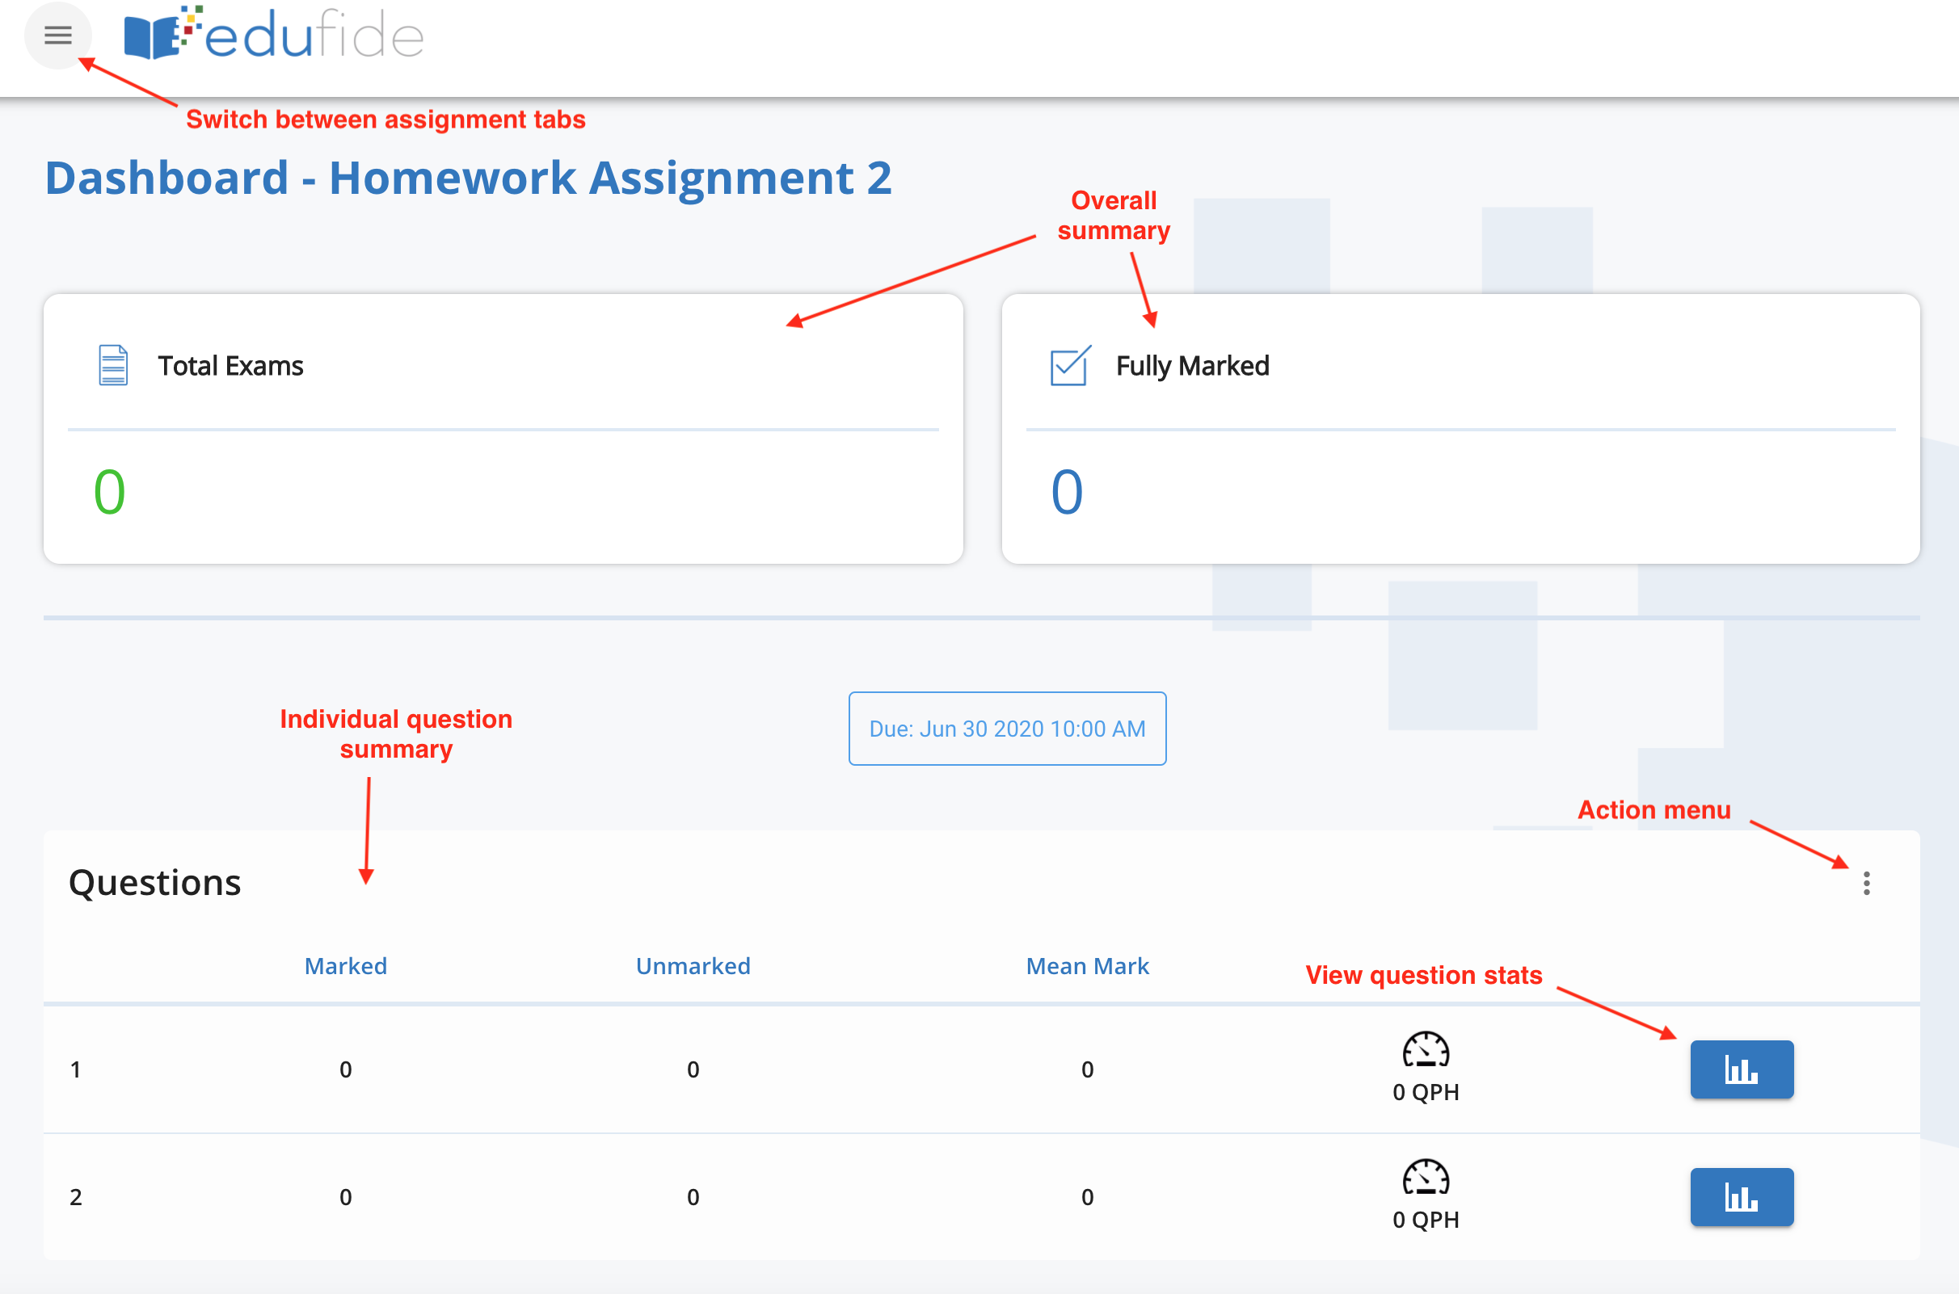Click the Fully Marked checkmark icon
This screenshot has width=1959, height=1294.
[1069, 366]
